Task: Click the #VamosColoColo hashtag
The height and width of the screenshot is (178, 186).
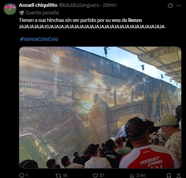Action: coord(39,39)
